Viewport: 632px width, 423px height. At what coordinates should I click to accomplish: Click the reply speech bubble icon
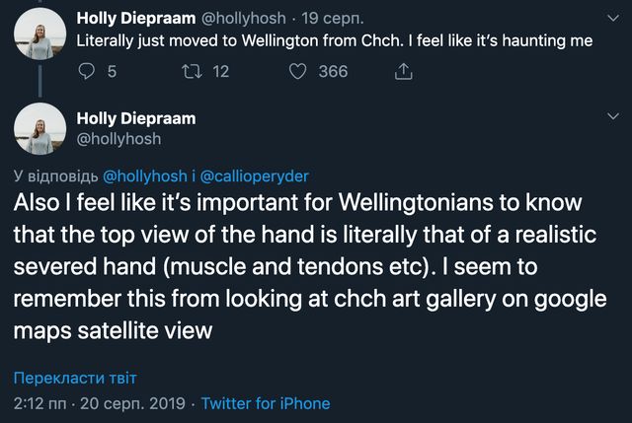87,71
